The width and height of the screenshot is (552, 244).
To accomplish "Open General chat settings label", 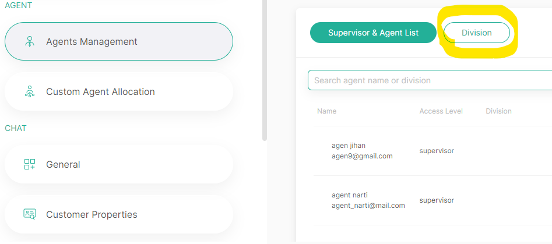I will (x=63, y=164).
